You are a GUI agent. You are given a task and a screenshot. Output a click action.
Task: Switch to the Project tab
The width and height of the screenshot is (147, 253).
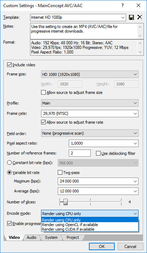point(73,237)
